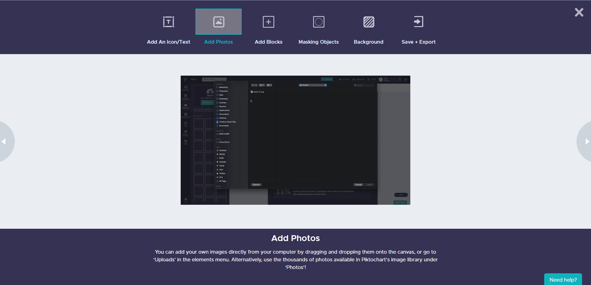The height and width of the screenshot is (285, 591).
Task: Open the Add An Icon/Text tab label
Action: coord(168,42)
